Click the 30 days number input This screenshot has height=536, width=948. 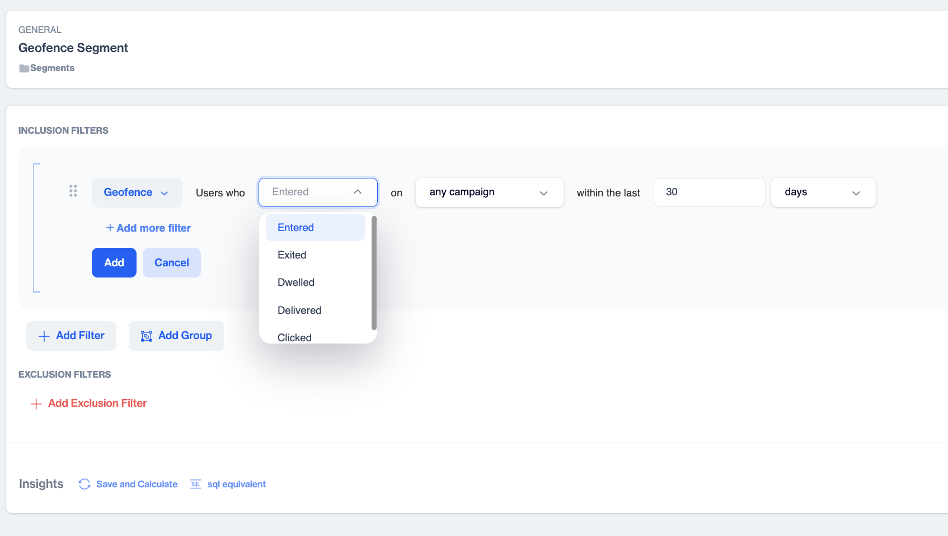click(x=709, y=192)
